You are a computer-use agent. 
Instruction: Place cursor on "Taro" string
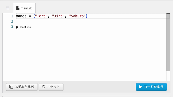coord(41,16)
